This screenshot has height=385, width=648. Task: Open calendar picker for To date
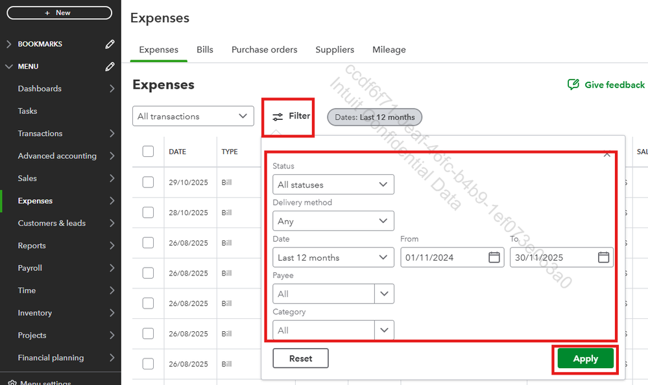(x=603, y=257)
